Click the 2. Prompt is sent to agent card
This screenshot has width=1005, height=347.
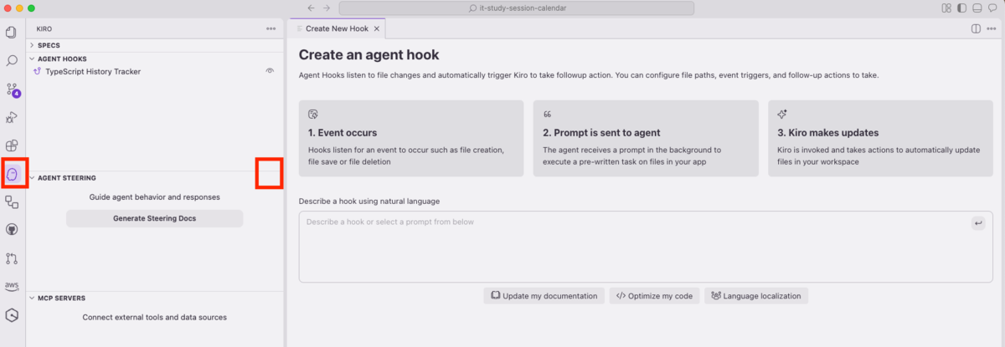coord(646,139)
